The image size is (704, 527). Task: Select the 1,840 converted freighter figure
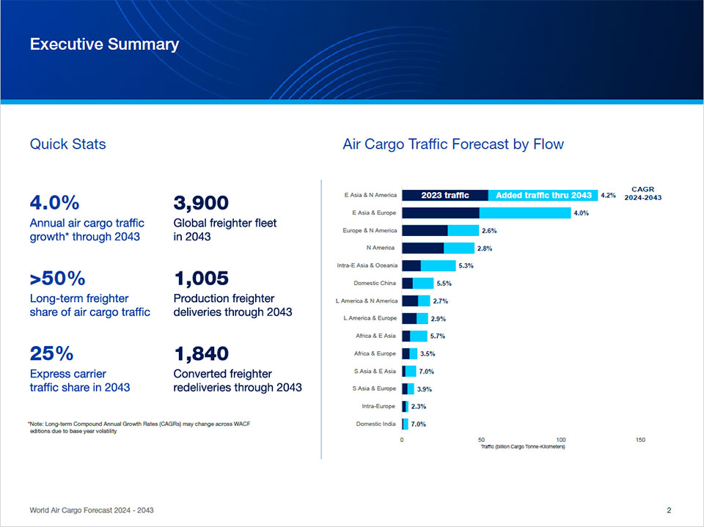[x=201, y=354]
